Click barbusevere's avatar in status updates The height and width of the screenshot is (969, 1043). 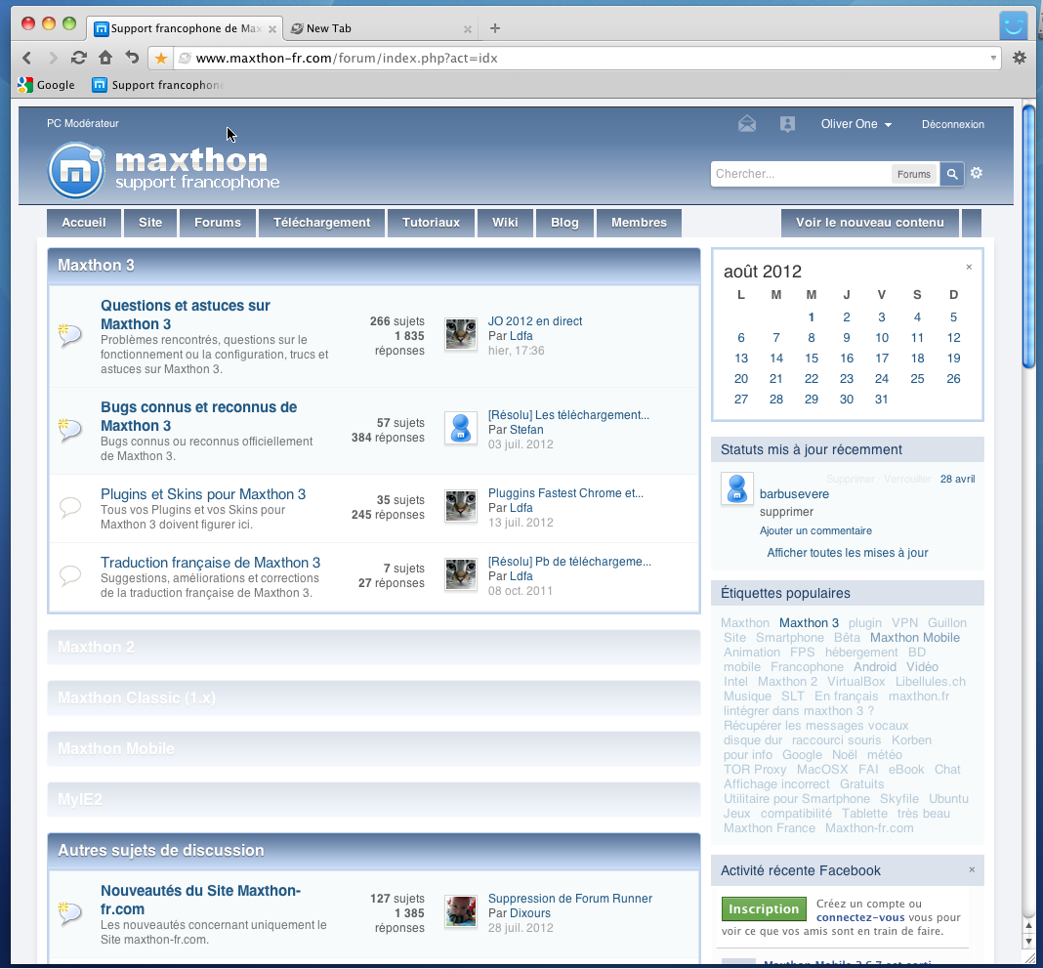[737, 489]
